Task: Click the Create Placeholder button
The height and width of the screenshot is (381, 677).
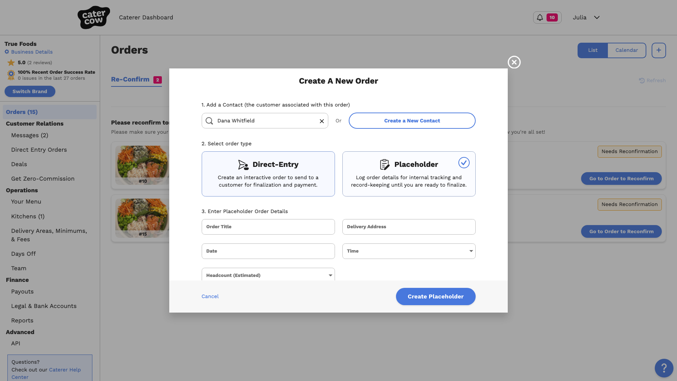Action: 435,296
